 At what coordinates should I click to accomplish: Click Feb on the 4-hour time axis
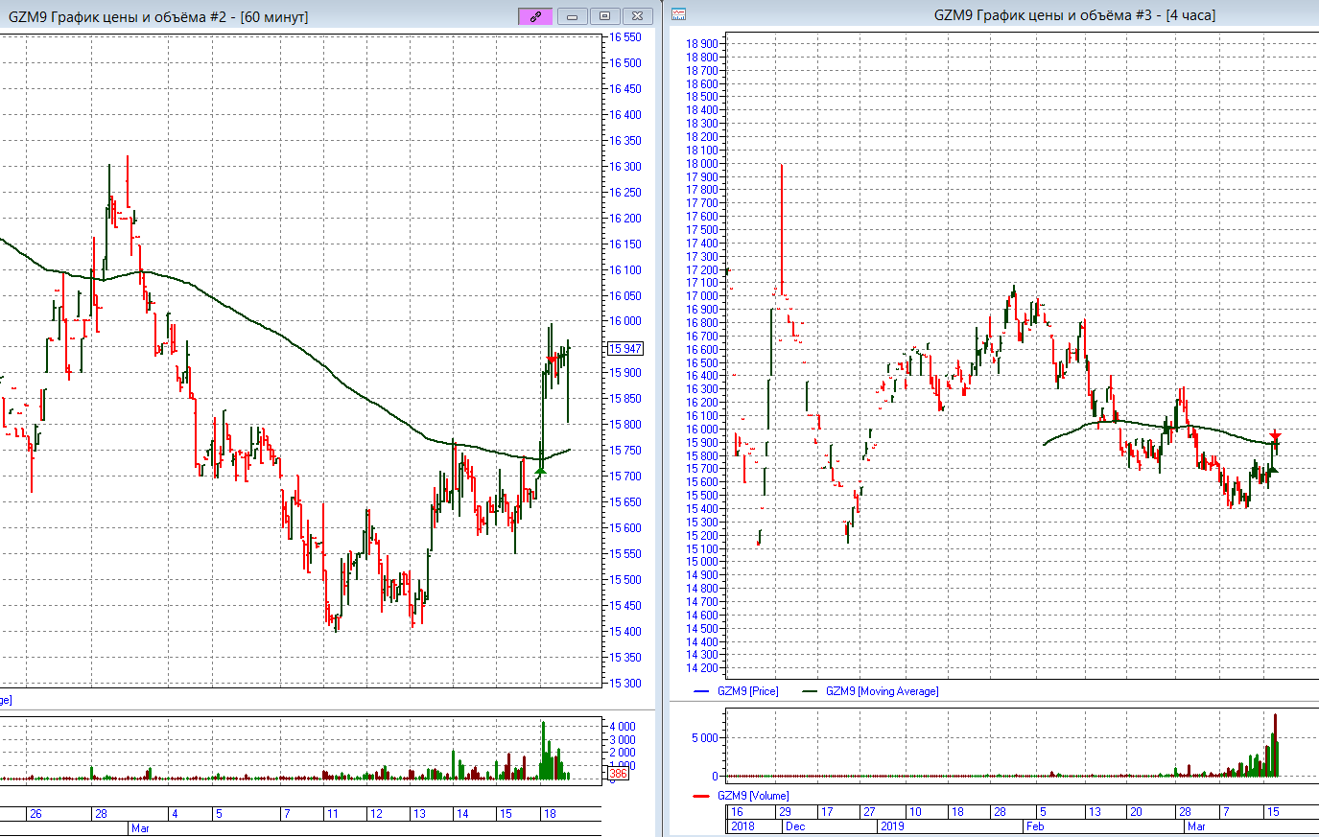pyautogui.click(x=1035, y=826)
